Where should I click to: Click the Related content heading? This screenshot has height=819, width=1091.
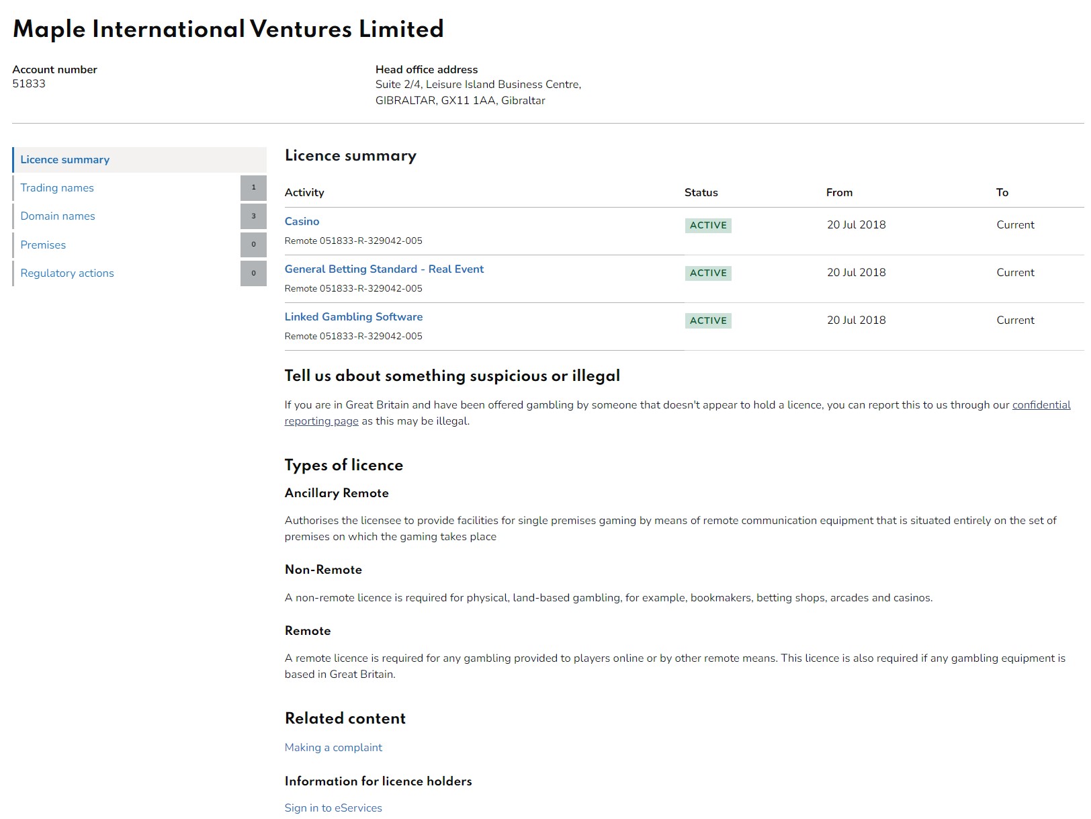[345, 719]
